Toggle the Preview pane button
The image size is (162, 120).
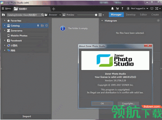point(68,15)
